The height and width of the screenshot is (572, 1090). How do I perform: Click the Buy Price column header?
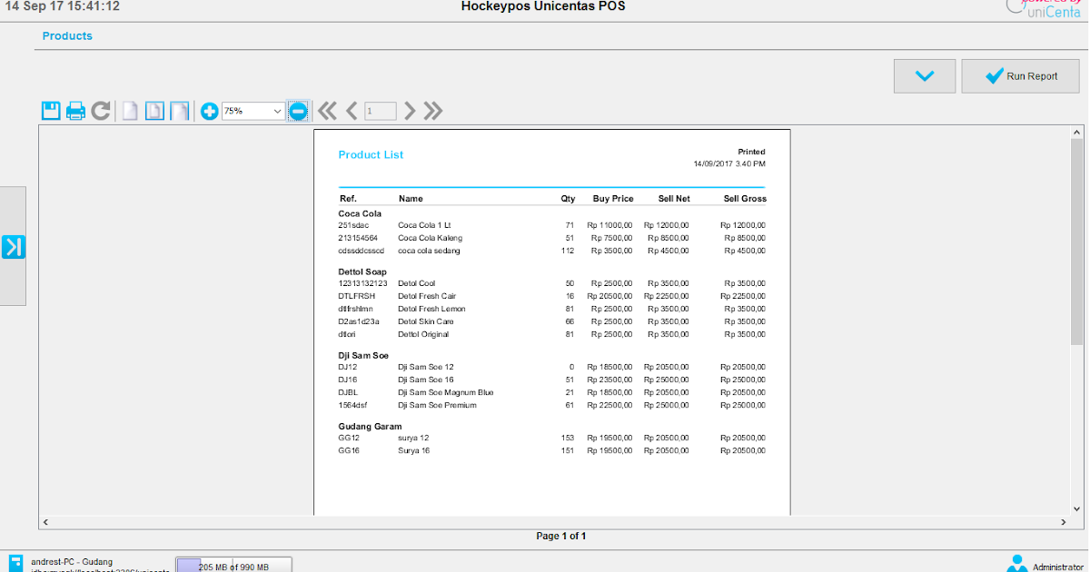coord(613,198)
